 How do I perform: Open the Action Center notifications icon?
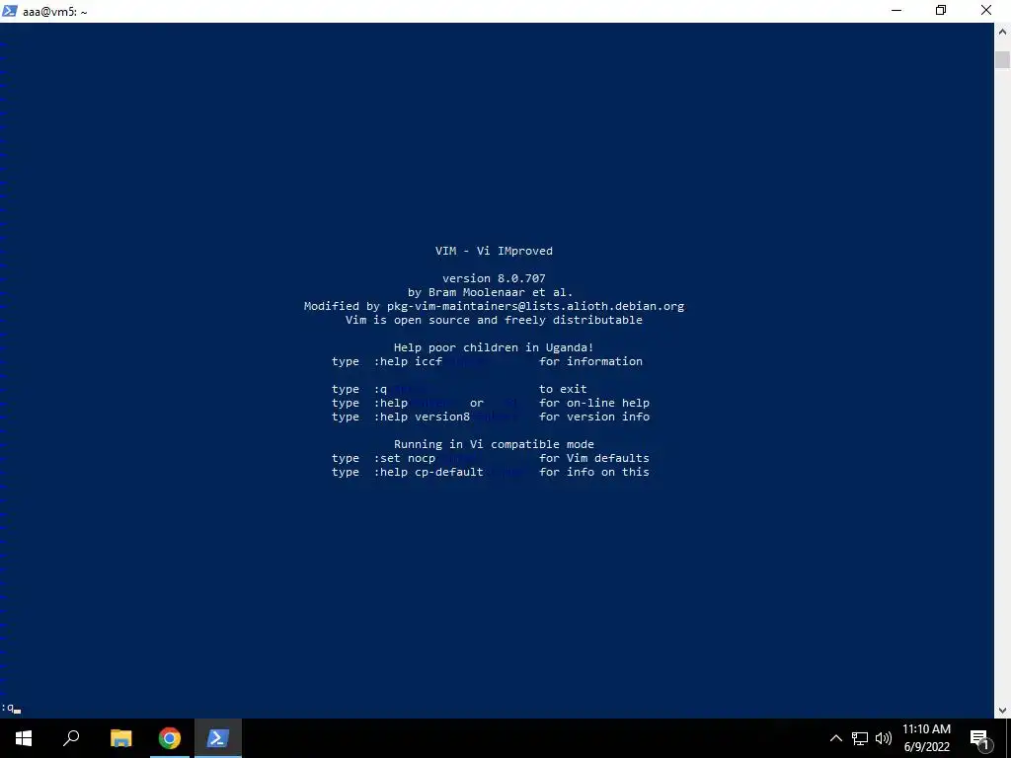click(x=978, y=739)
